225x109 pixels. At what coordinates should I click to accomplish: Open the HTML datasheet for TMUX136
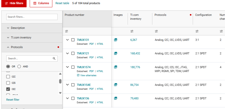tap(100, 102)
